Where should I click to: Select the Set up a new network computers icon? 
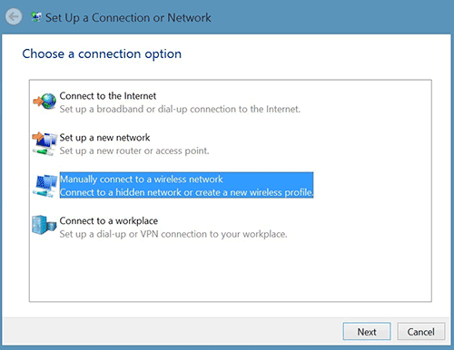[x=44, y=143]
